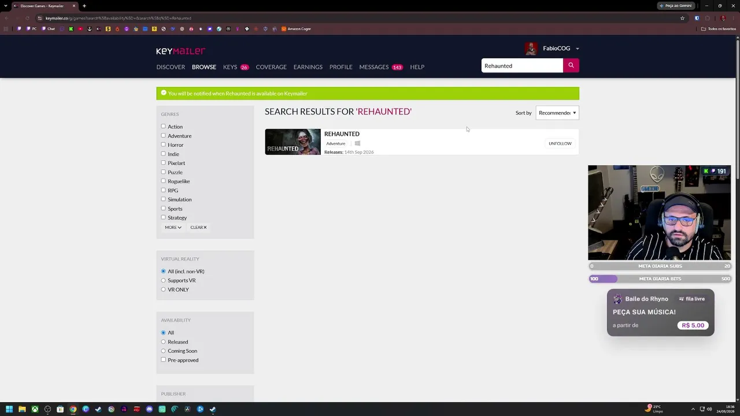Open the Windows Start menu
740x416 pixels.
[x=9, y=409]
